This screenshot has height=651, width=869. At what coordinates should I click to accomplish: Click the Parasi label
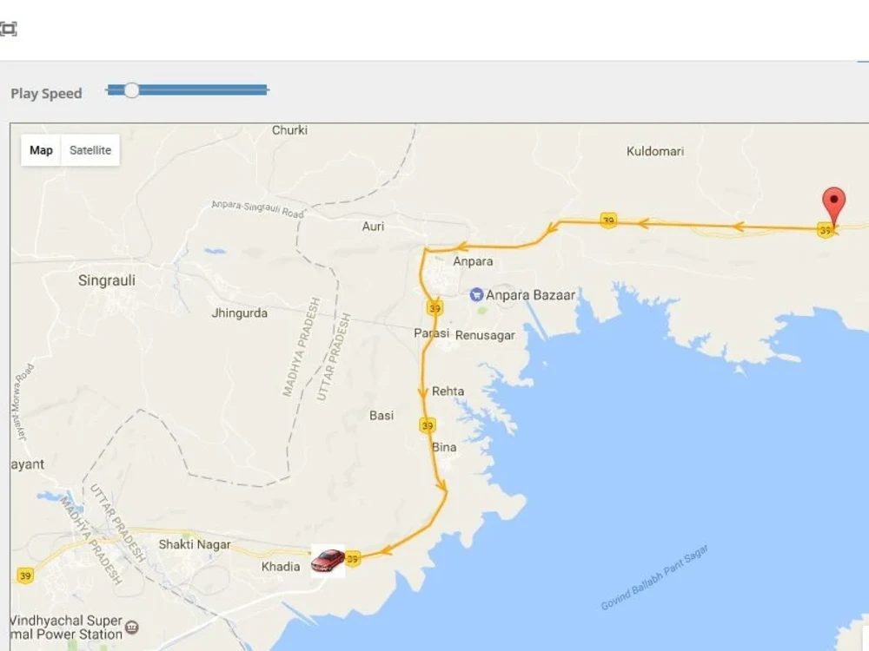[431, 333]
